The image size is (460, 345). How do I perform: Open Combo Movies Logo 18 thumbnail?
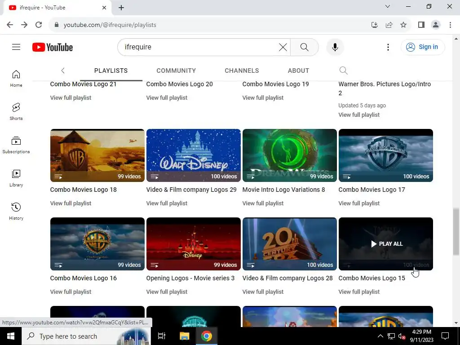tap(97, 155)
